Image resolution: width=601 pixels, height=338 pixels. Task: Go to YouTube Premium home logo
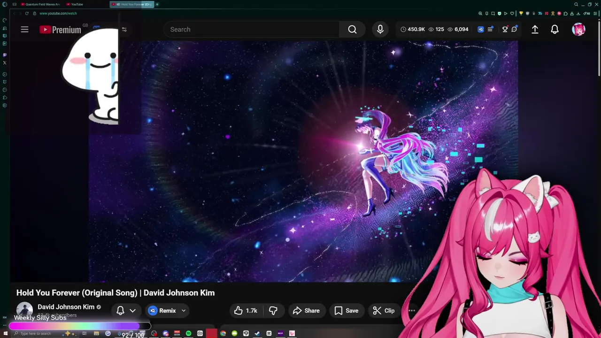point(61,30)
